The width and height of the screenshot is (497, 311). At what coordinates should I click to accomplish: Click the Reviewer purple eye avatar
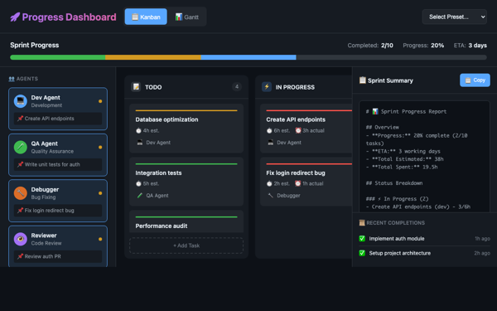(x=21, y=240)
